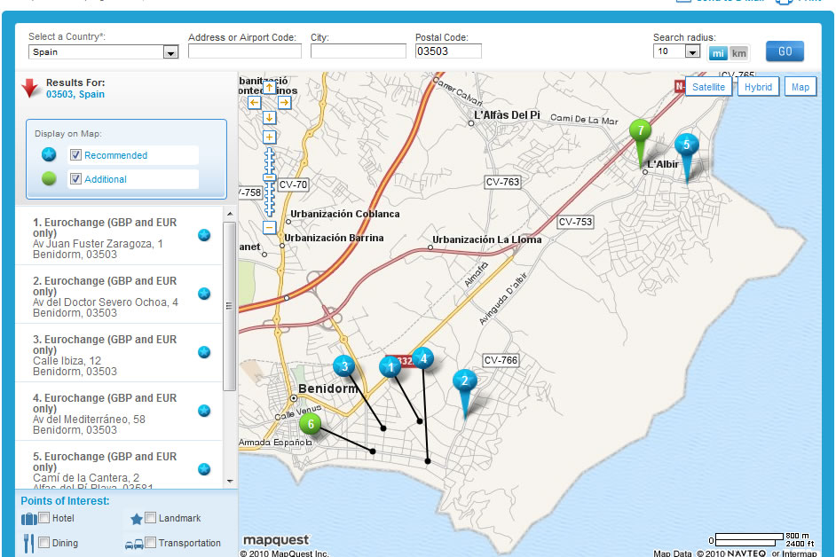
Task: Open result 2 Eurochange Av del Doctor Severo Ochoa
Action: click(118, 294)
